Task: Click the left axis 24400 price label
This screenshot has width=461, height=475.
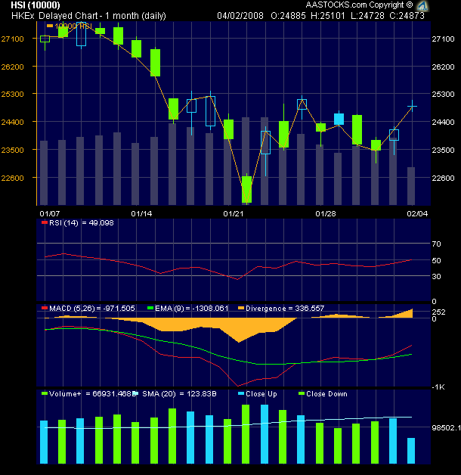Action: tap(12, 122)
